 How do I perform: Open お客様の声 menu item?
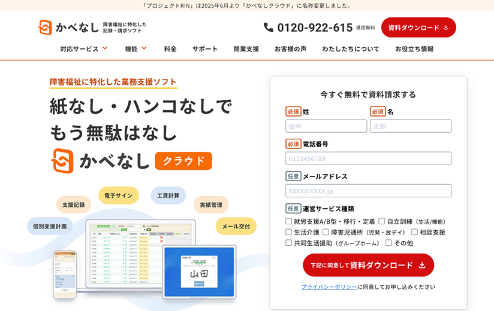pos(291,49)
